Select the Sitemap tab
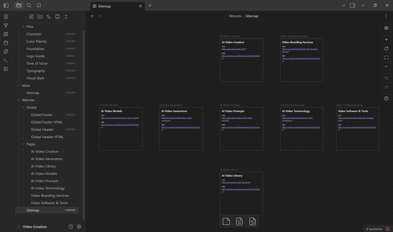393x232 pixels. pos(117,6)
